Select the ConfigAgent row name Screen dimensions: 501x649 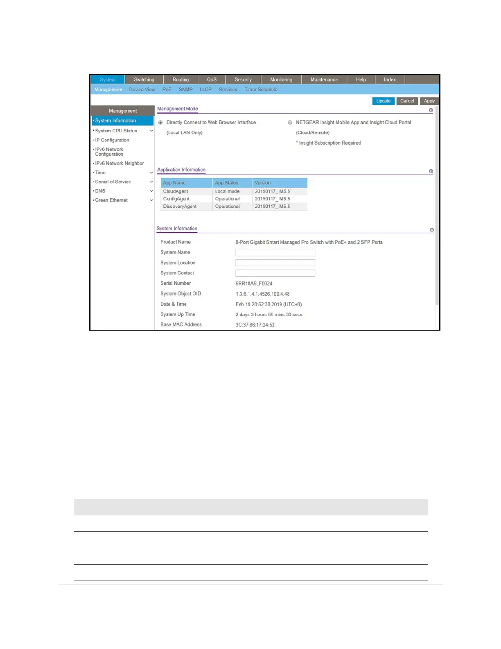point(176,199)
